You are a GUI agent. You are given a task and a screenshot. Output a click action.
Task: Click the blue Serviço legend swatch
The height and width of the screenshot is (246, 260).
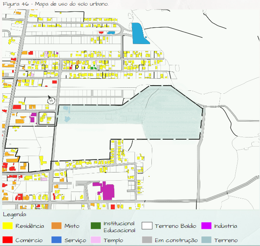(56, 240)
